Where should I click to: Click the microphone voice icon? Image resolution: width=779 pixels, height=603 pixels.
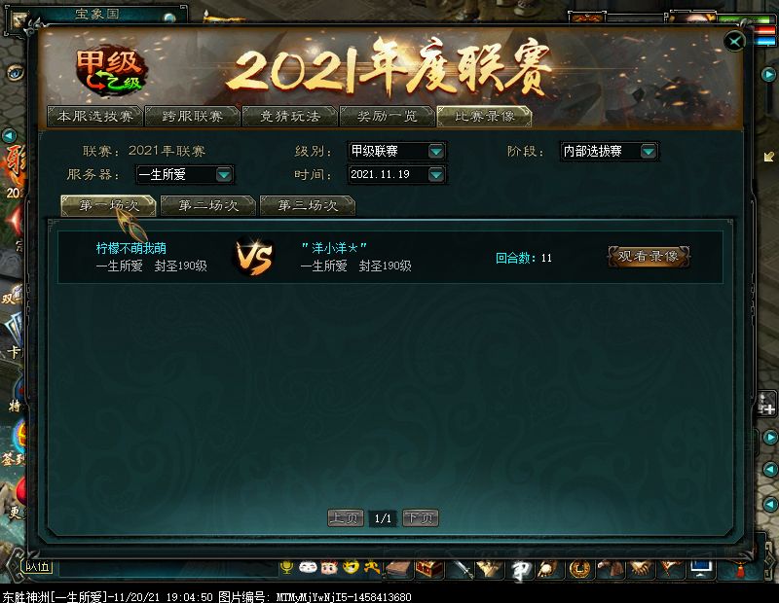click(286, 567)
